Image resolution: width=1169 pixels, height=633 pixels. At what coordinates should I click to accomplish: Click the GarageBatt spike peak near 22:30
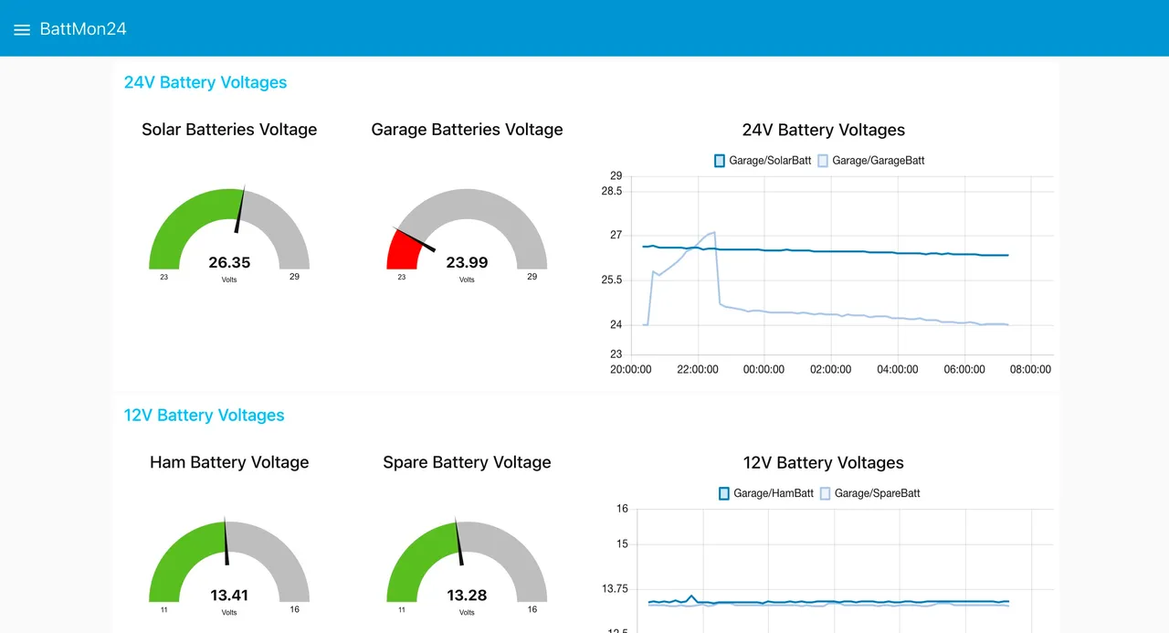[713, 232]
